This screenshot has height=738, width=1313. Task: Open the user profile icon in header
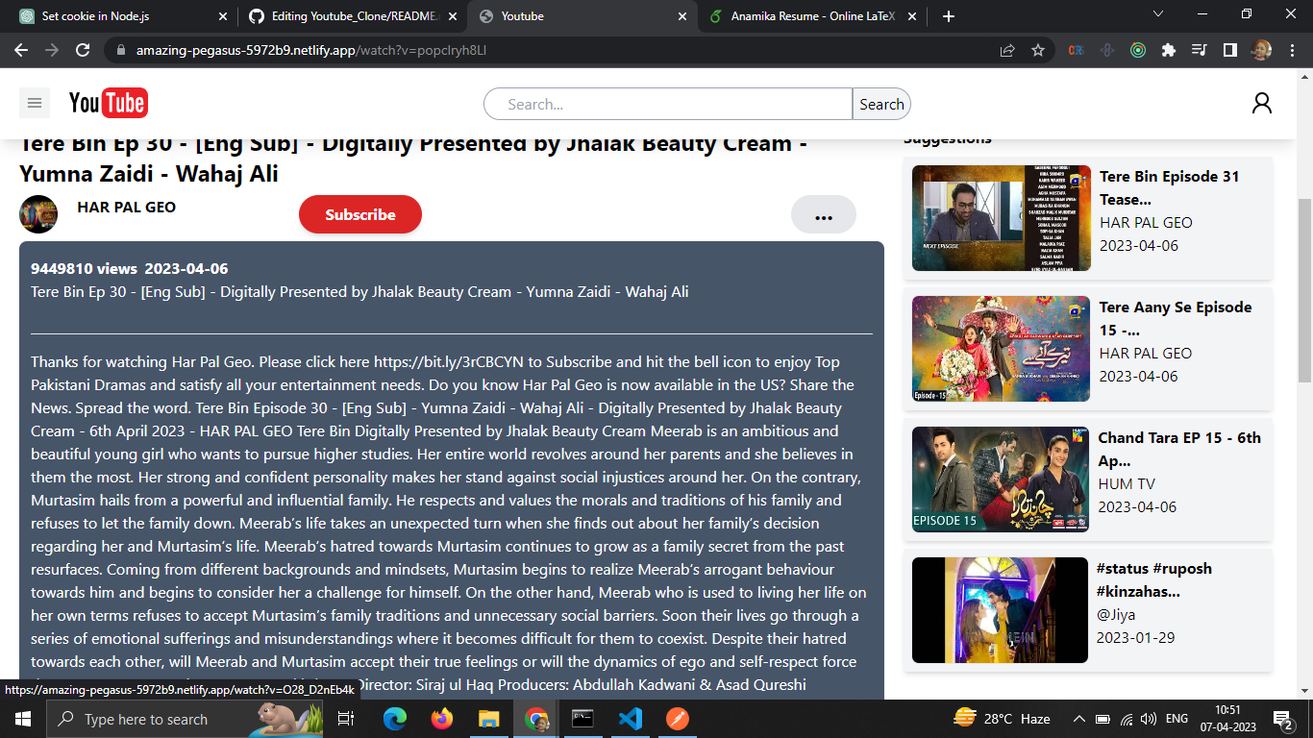click(x=1262, y=103)
